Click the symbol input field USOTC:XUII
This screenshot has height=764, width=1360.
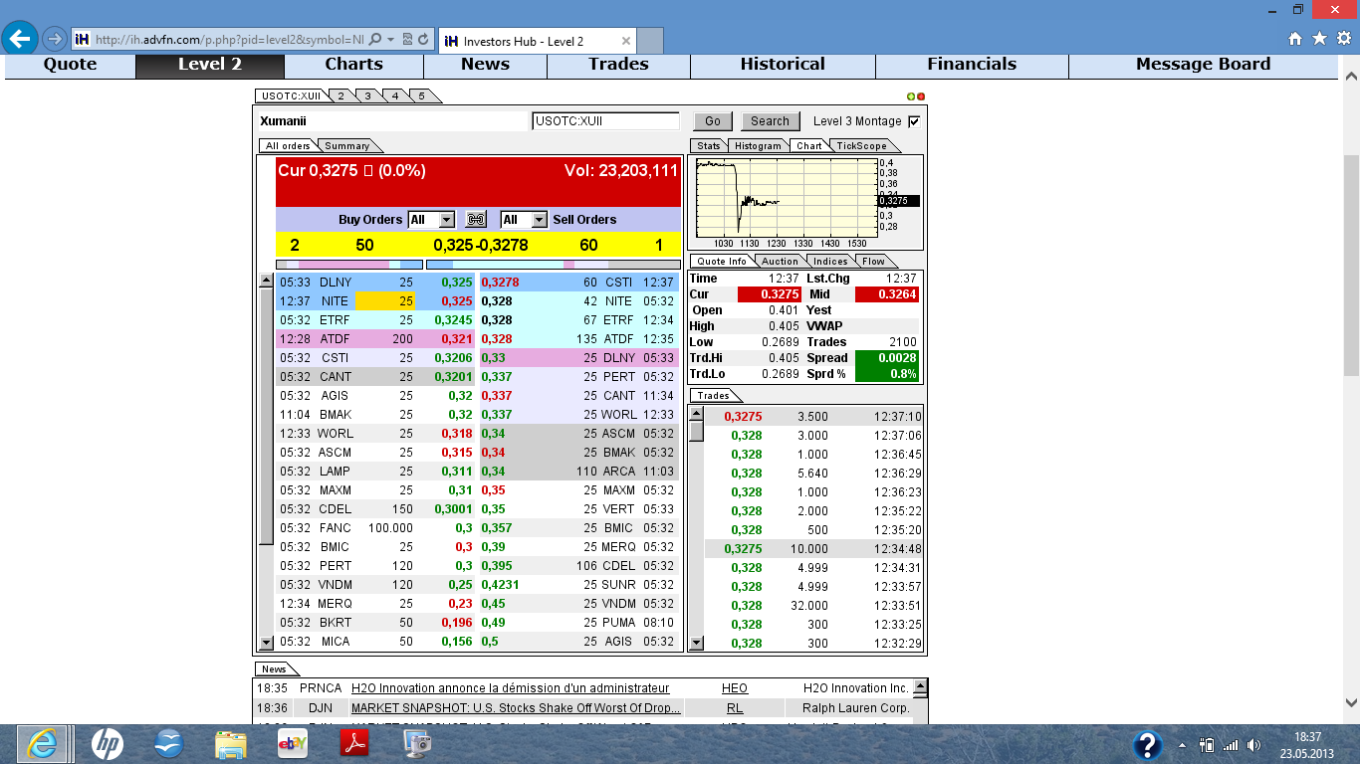point(605,121)
